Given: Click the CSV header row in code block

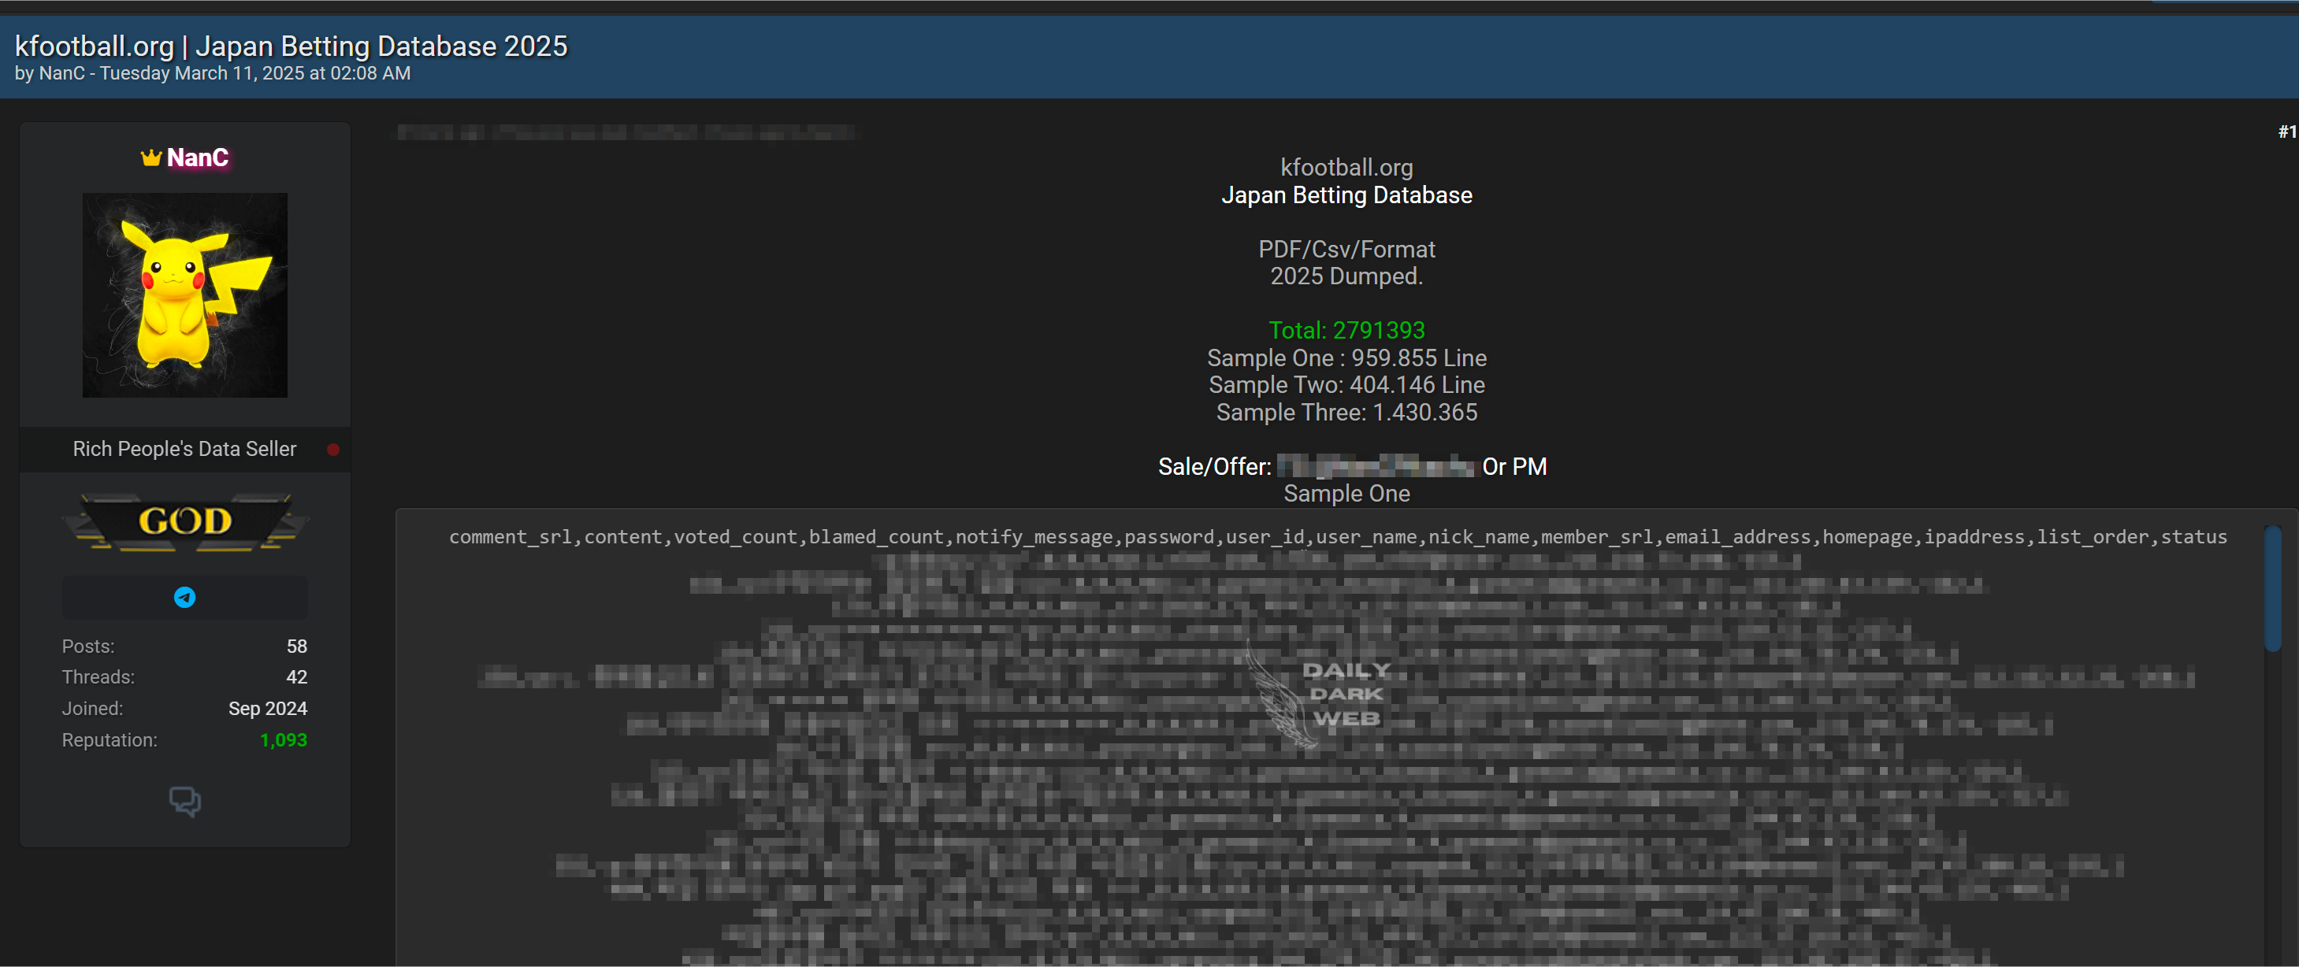Looking at the screenshot, I should point(1338,537).
